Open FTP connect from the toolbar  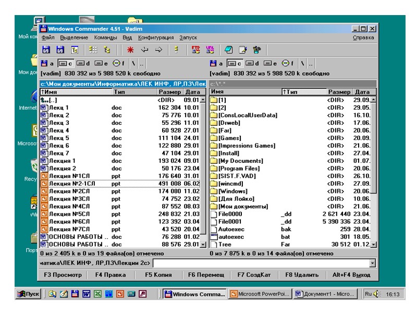pyautogui.click(x=196, y=50)
